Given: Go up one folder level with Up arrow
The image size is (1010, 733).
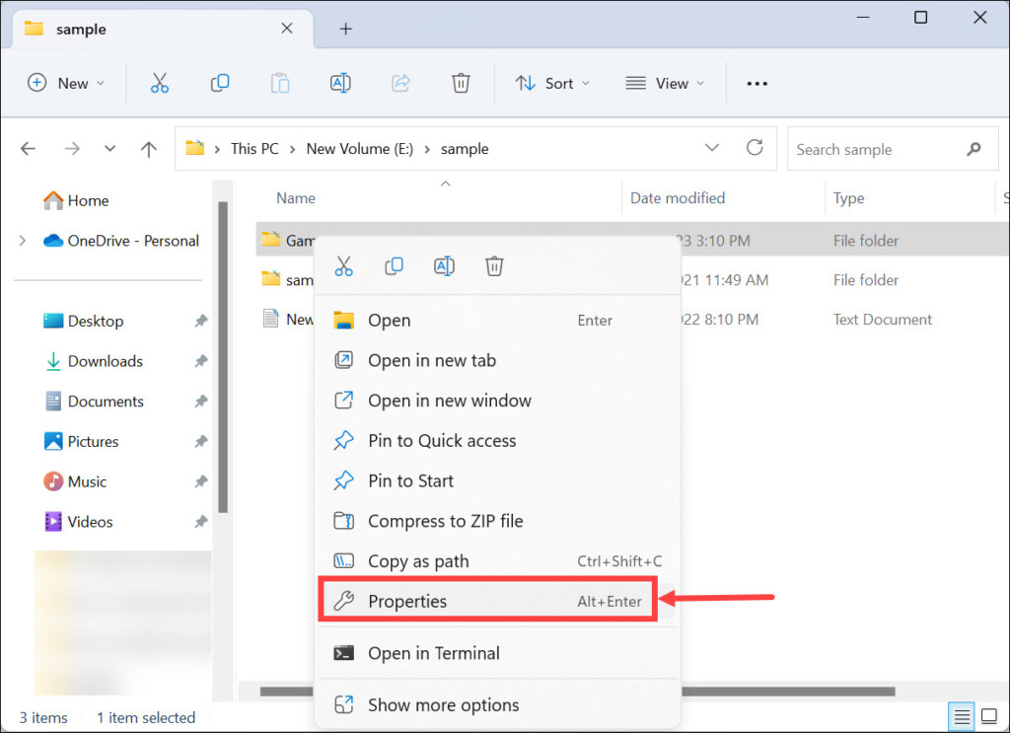Looking at the screenshot, I should [149, 150].
